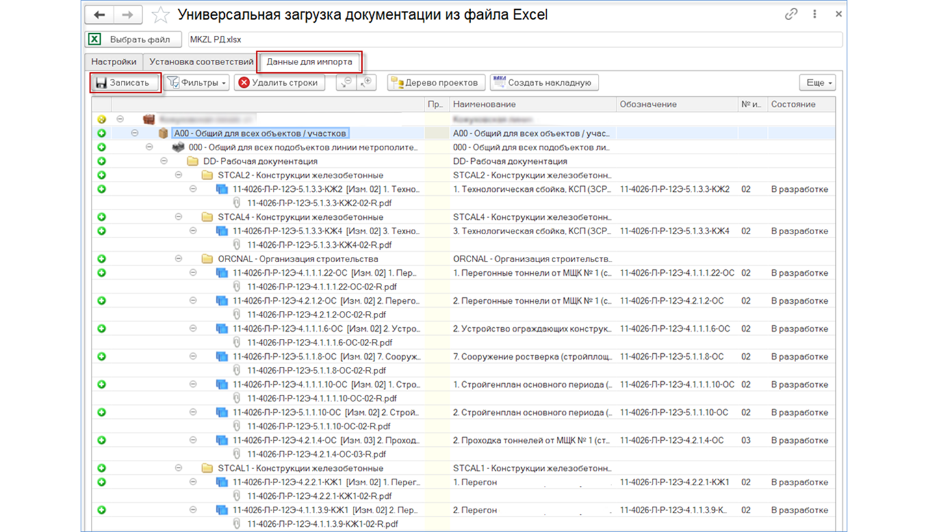Click Обозначение cell 11-4026-Л-Р-12Э-4.2.1.4-ОС
Image resolution: width=928 pixels, height=532 pixels.
click(x=672, y=440)
